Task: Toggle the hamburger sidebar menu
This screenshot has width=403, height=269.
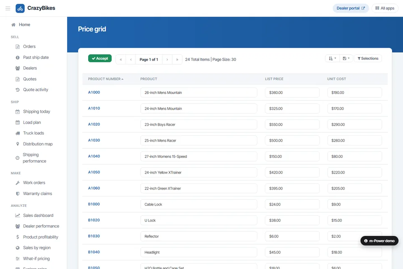Action: pos(8,8)
